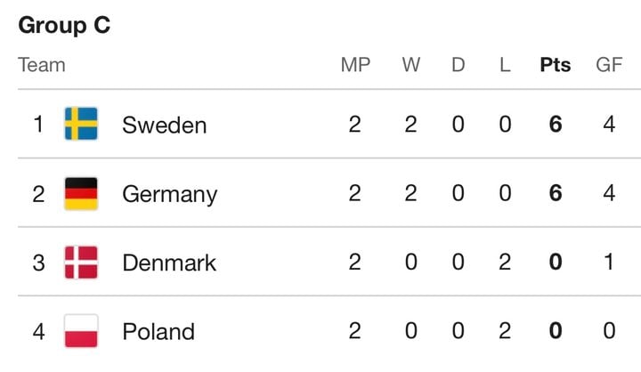Select the Poland team name
The width and height of the screenshot is (641, 372).
coord(158,331)
